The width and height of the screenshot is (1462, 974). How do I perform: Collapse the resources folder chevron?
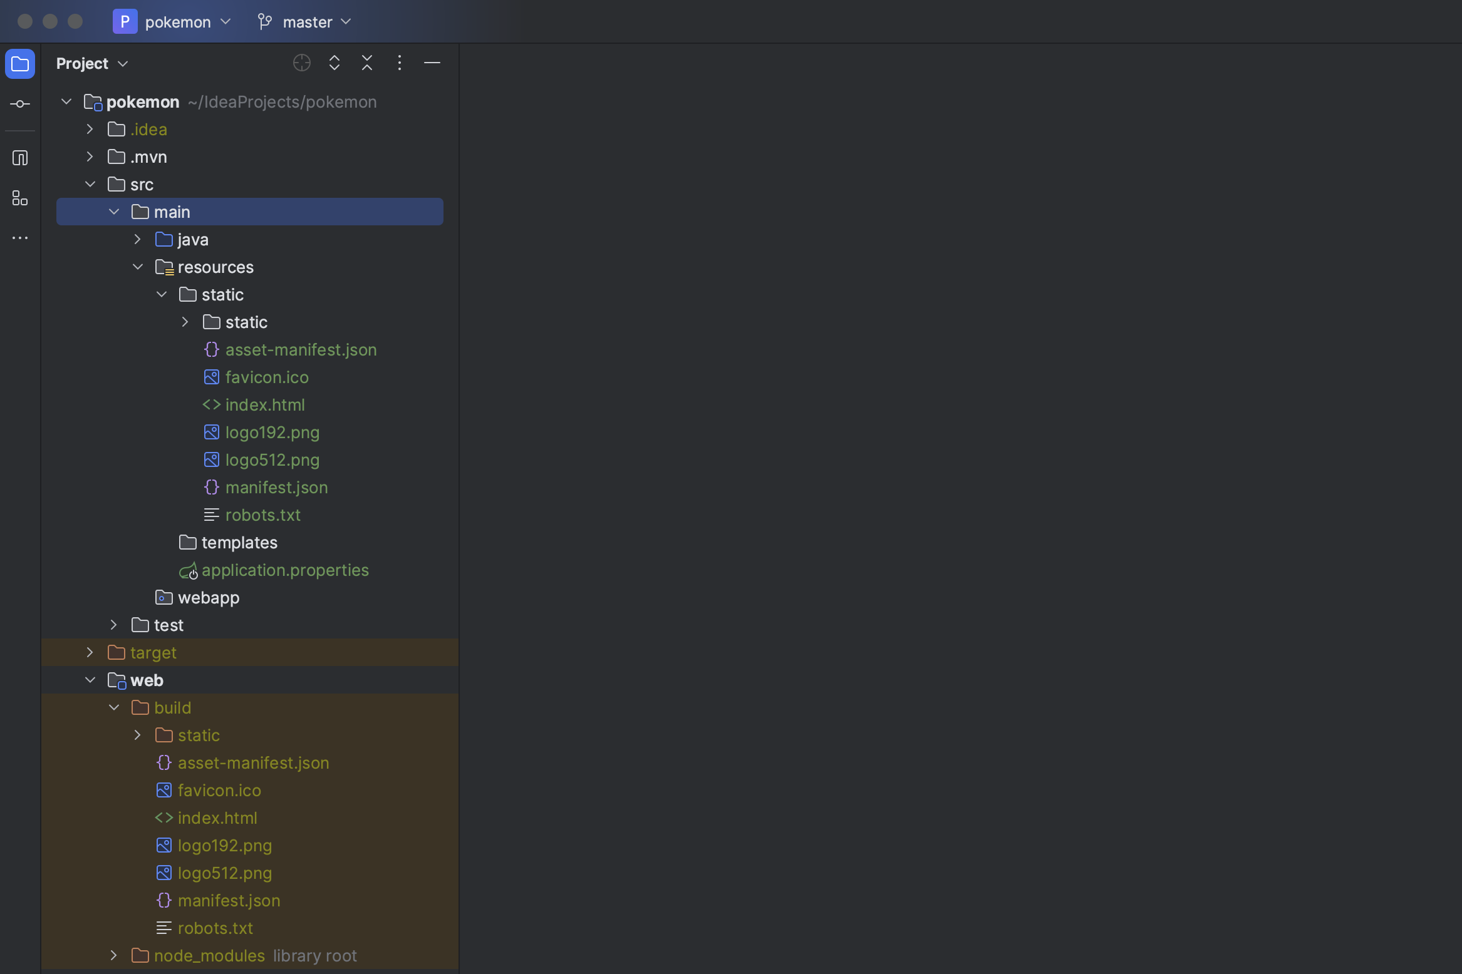pyautogui.click(x=138, y=267)
